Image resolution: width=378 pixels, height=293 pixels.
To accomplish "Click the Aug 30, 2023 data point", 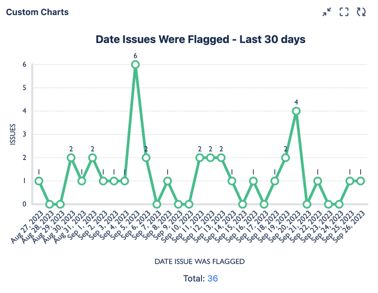I will (x=71, y=158).
